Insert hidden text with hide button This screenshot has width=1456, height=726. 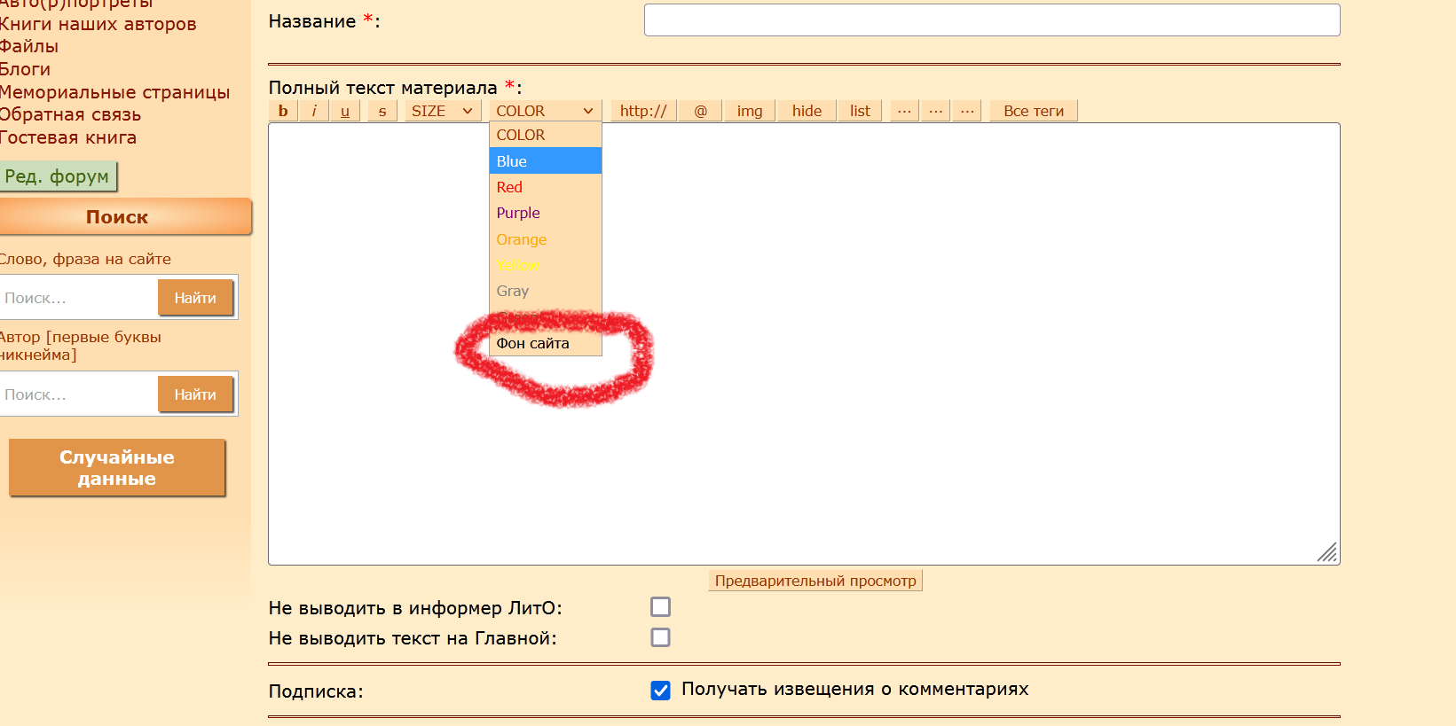coord(807,111)
